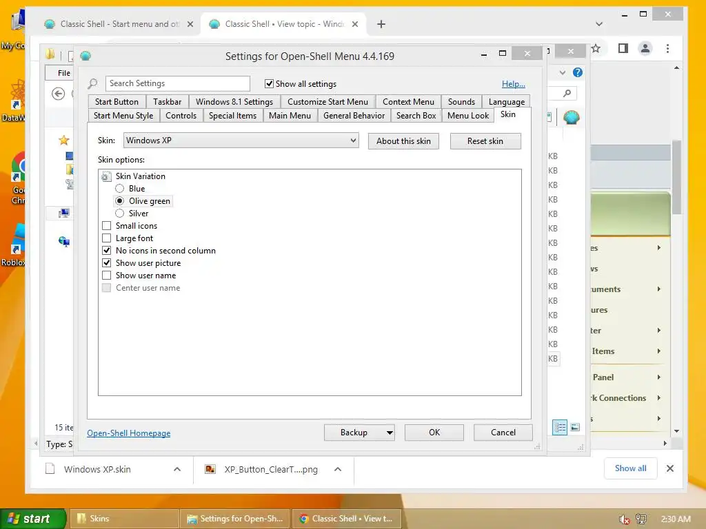Open Chrome tab search chevron
706x529 pixels.
point(599,24)
